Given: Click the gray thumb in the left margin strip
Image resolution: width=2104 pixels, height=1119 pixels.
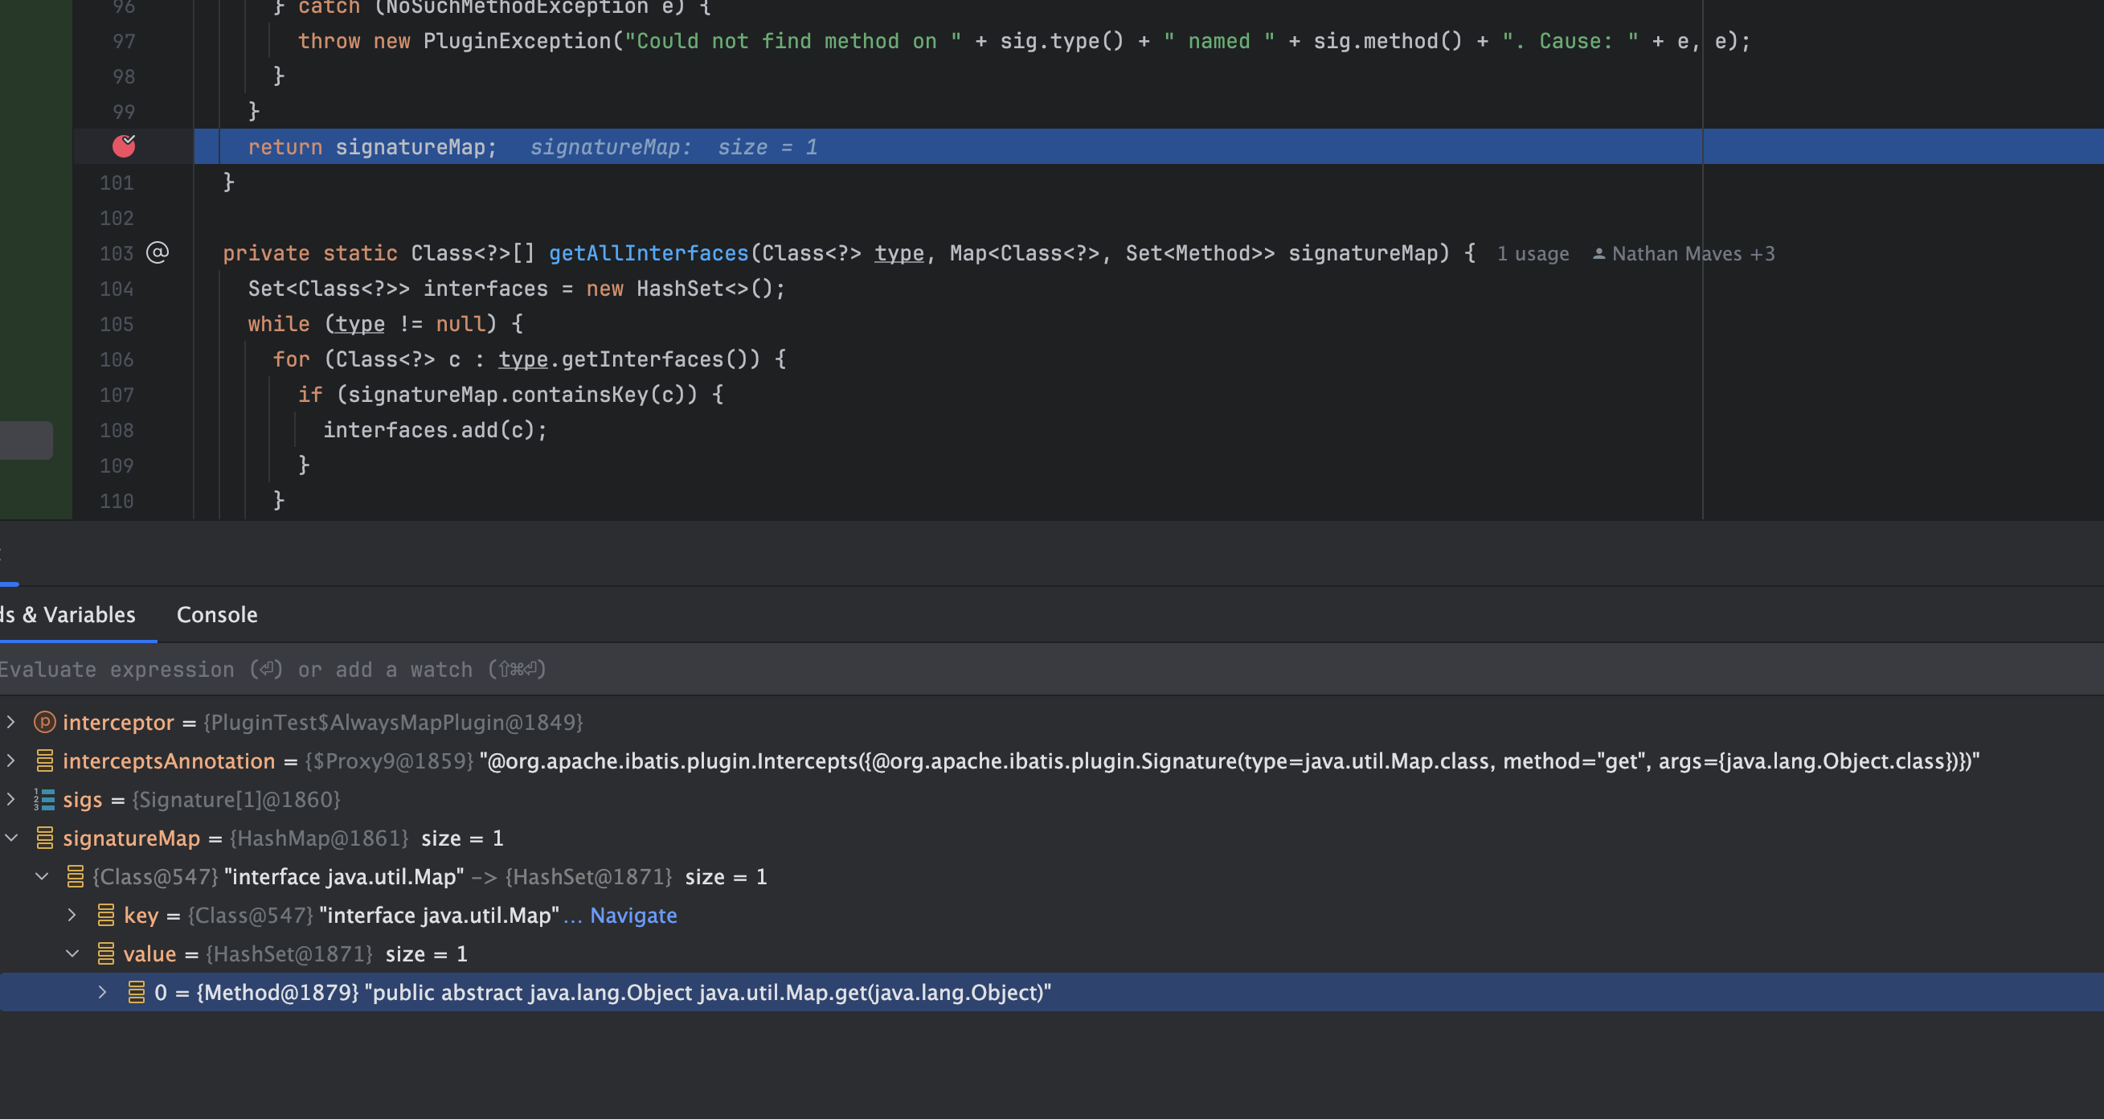Looking at the screenshot, I should [27, 441].
